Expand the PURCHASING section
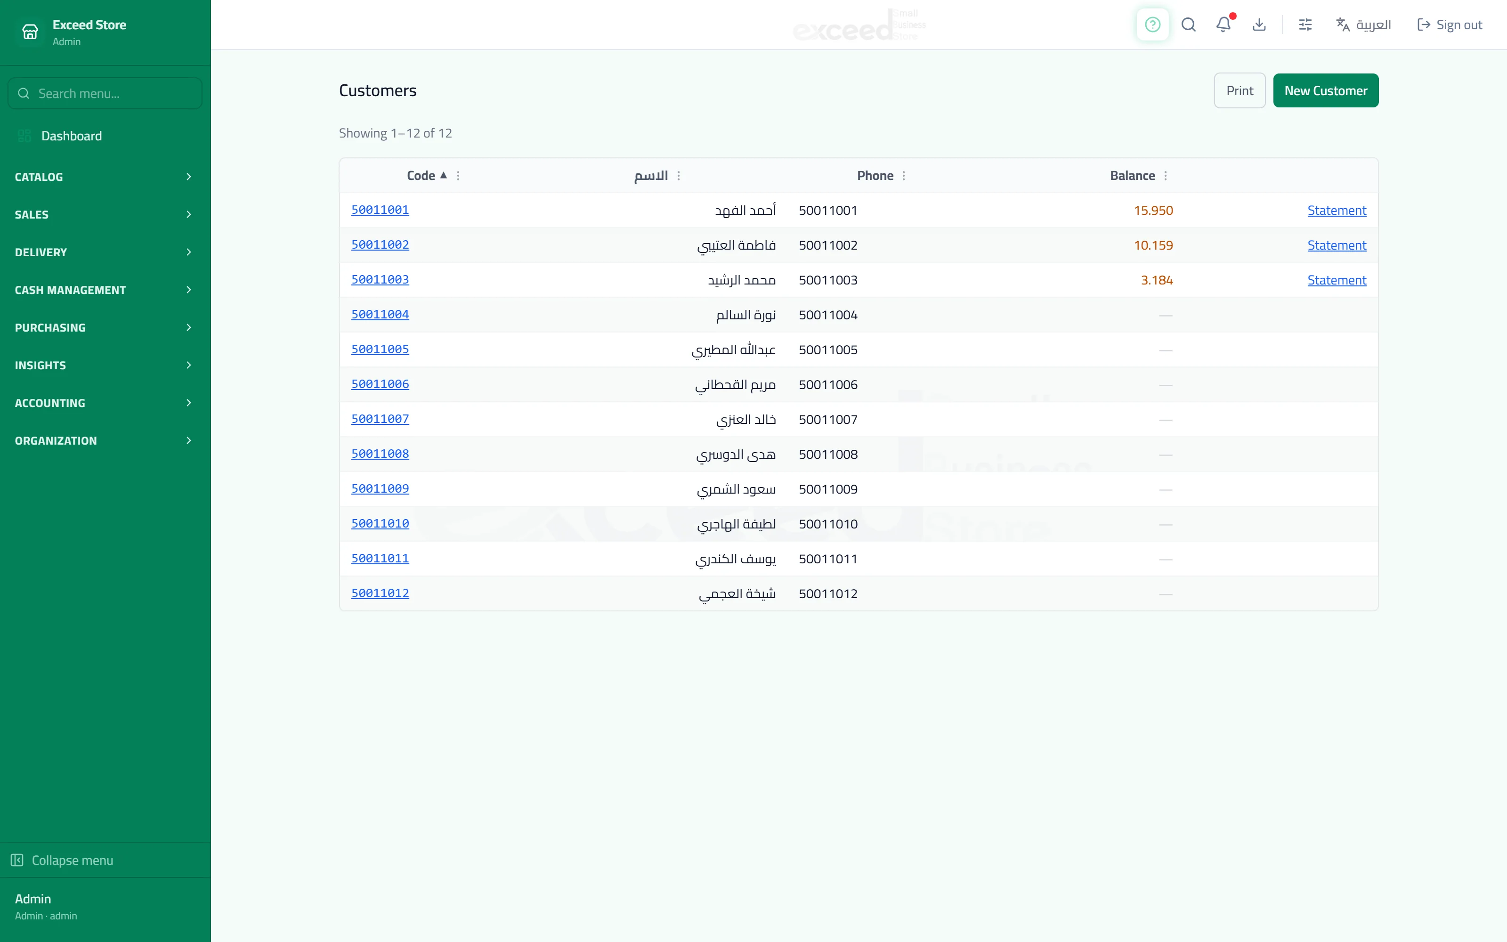This screenshot has width=1507, height=942. [105, 328]
